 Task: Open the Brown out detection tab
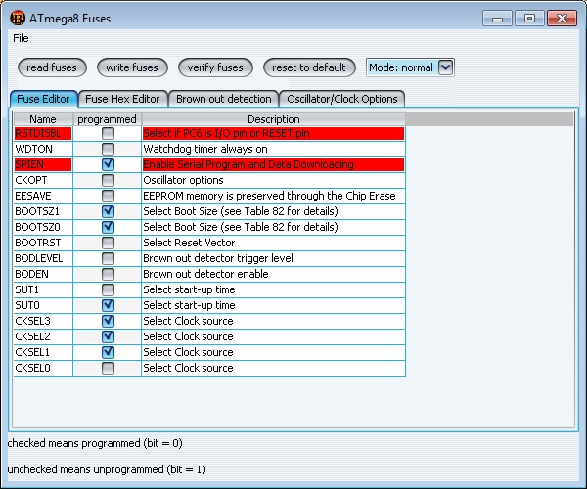223,99
